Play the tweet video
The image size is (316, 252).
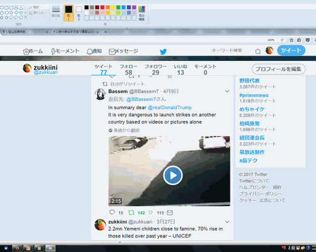pyautogui.click(x=173, y=175)
